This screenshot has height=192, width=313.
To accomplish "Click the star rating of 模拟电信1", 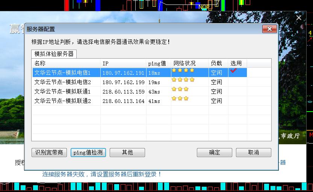I will click(183, 70).
